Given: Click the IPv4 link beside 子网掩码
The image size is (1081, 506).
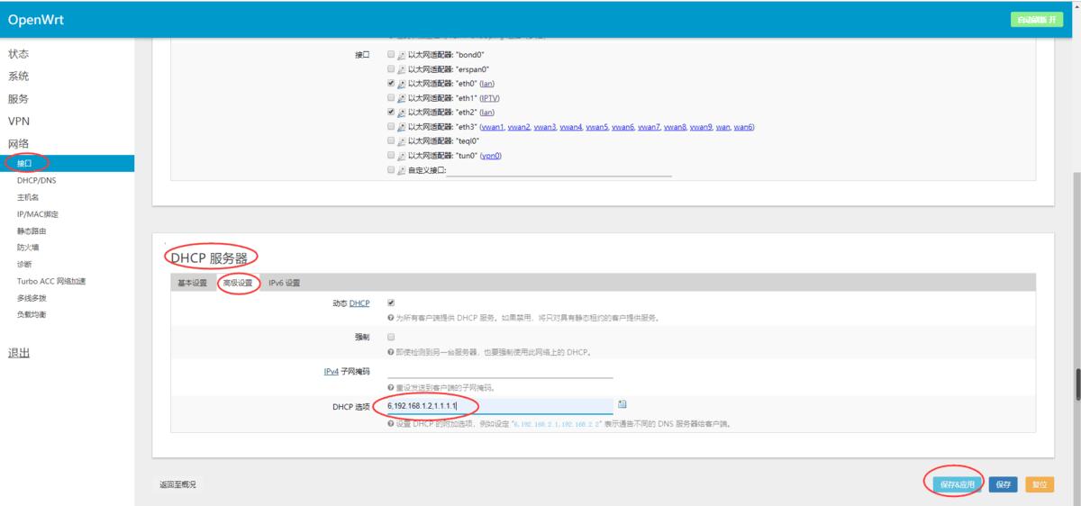Looking at the screenshot, I should click(x=331, y=371).
